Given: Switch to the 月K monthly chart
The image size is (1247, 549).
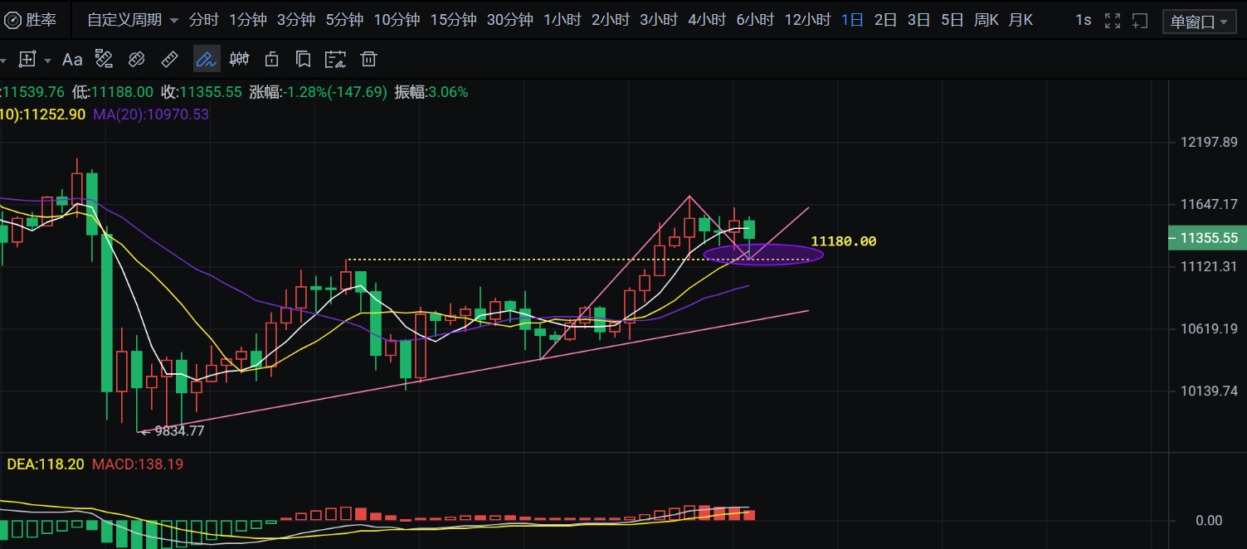Looking at the screenshot, I should 1020,20.
